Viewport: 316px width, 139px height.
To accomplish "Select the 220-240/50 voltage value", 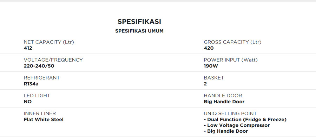I will click(x=39, y=66).
